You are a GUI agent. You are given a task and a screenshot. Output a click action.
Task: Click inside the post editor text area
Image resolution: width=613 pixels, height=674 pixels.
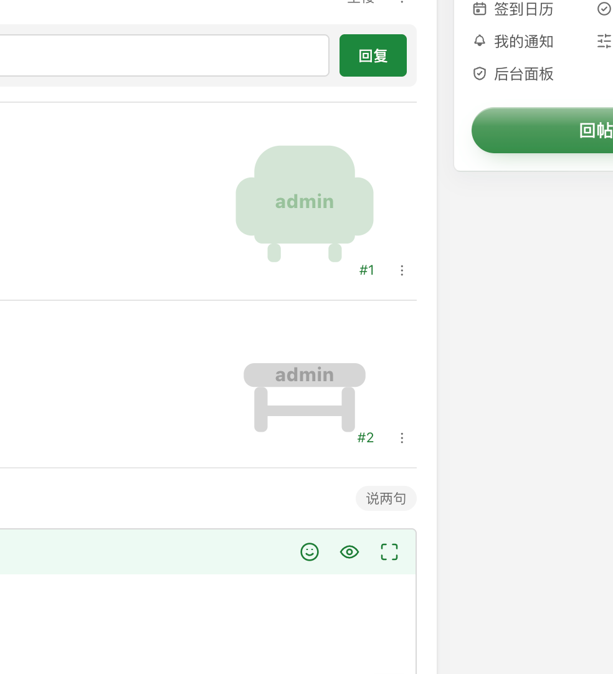[207, 624]
